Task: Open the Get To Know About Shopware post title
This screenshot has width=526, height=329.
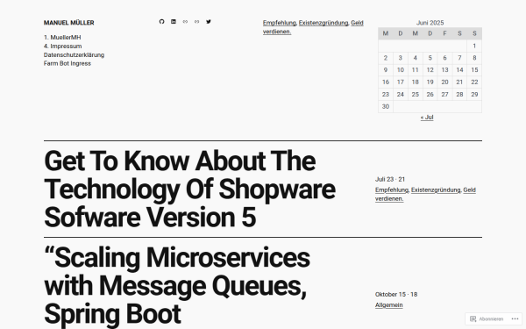Action: coord(189,190)
